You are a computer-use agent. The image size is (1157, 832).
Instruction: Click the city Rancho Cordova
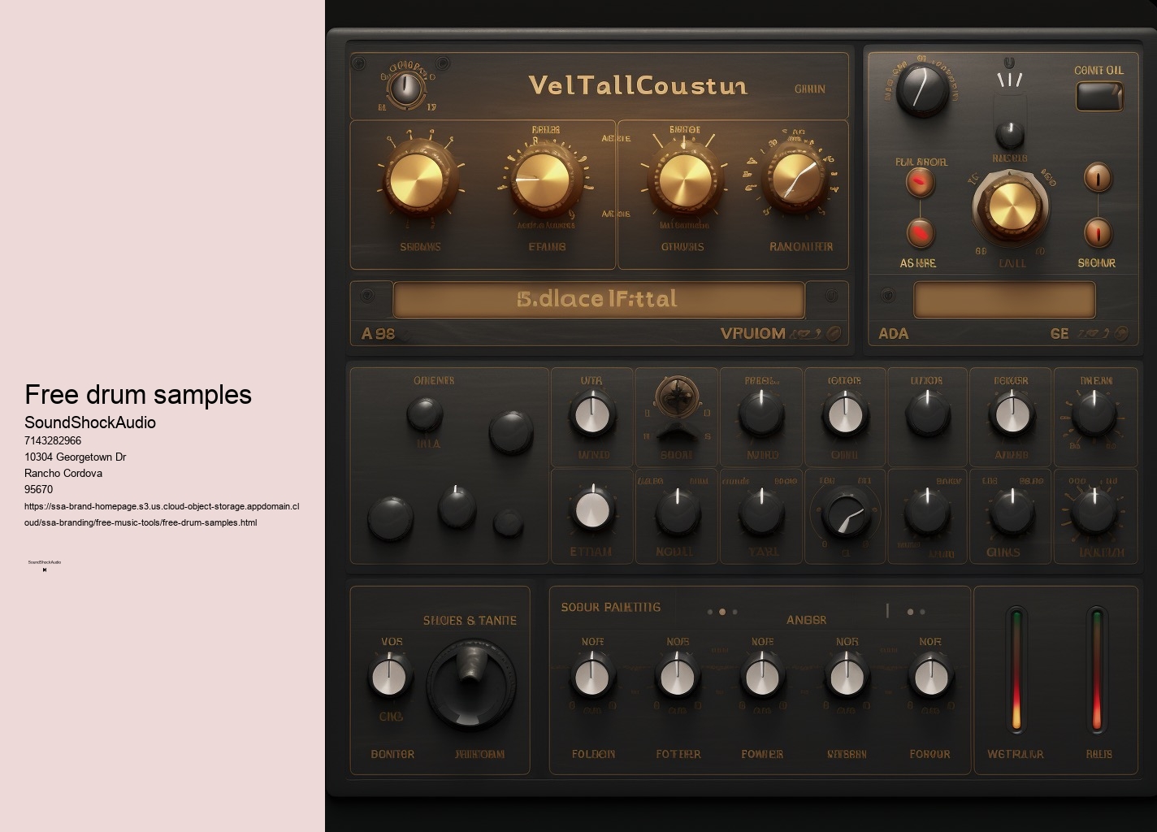pyautogui.click(x=63, y=473)
